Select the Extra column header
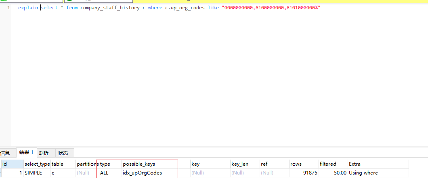The image size is (428, 185). [378, 164]
